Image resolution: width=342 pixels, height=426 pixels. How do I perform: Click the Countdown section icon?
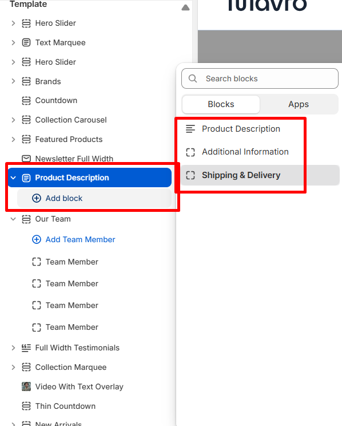coord(26,101)
